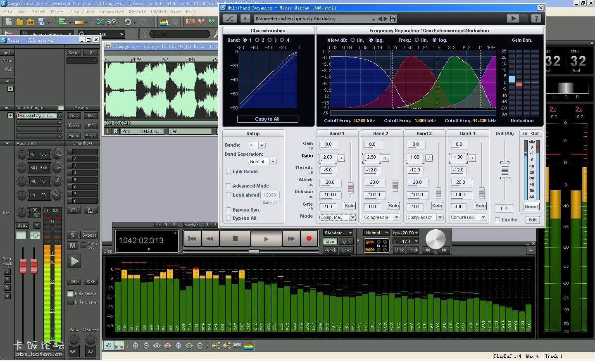Save preset with floppy icon in Multiband Dynamics
The height and width of the screenshot is (361, 595).
pos(393,19)
